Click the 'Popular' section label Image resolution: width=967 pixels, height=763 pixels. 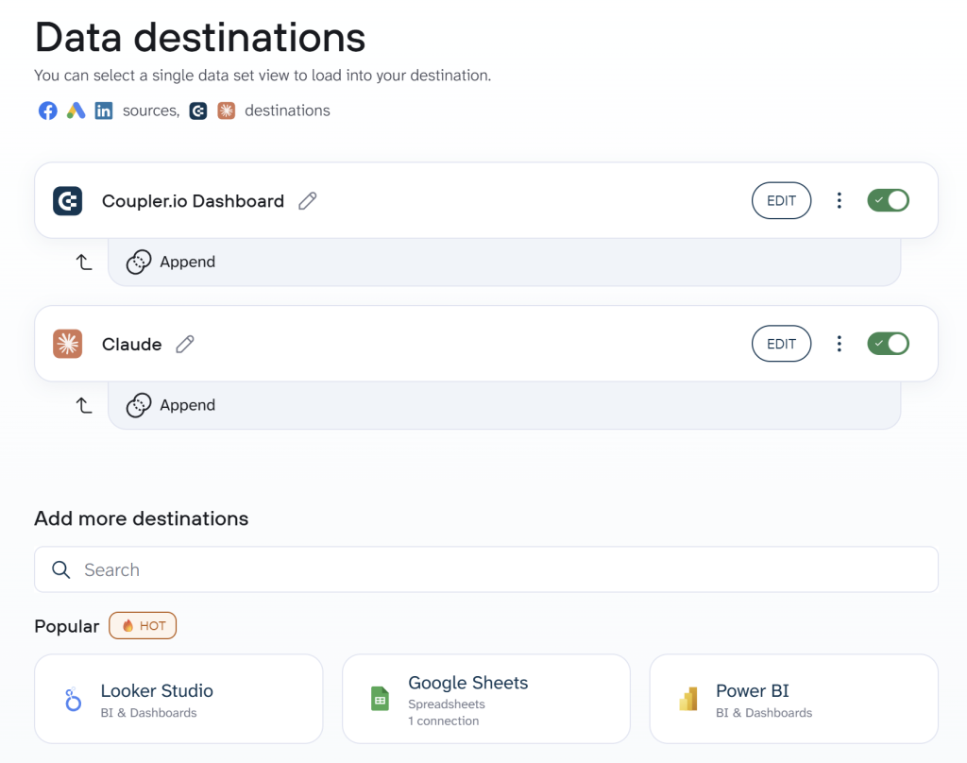67,626
